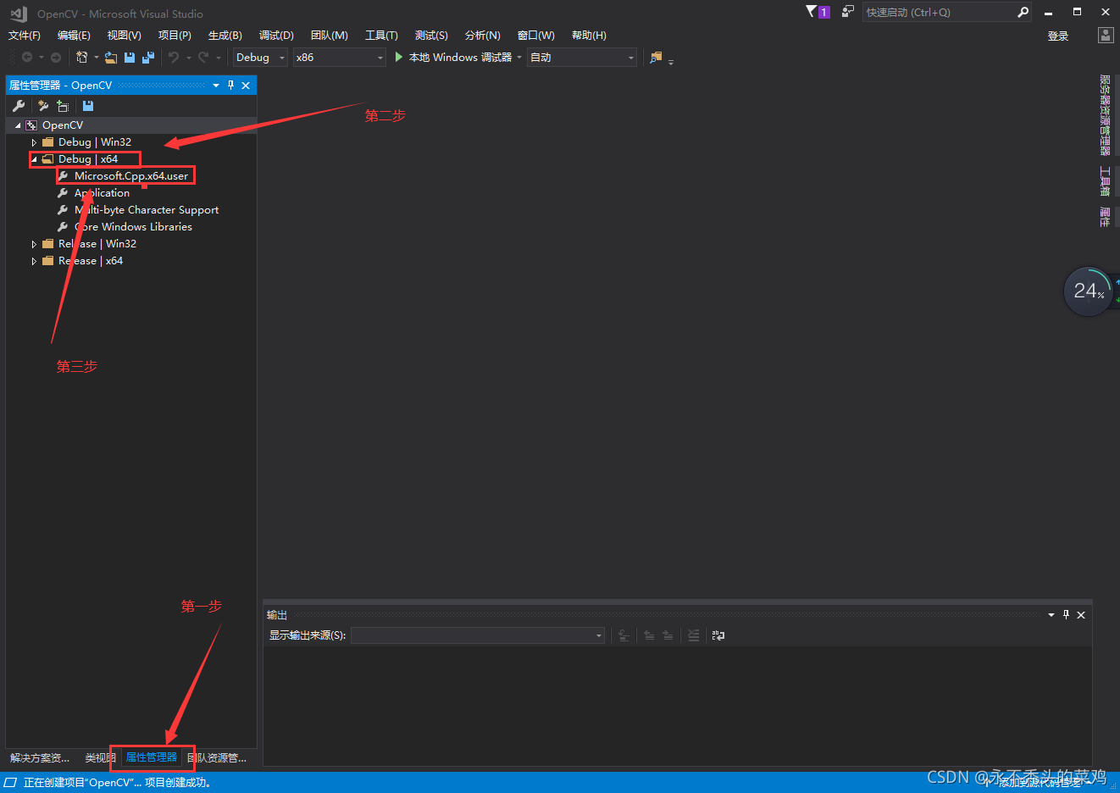Select Core Windows Libraries sheet
Image resolution: width=1120 pixels, height=793 pixels.
click(x=133, y=227)
